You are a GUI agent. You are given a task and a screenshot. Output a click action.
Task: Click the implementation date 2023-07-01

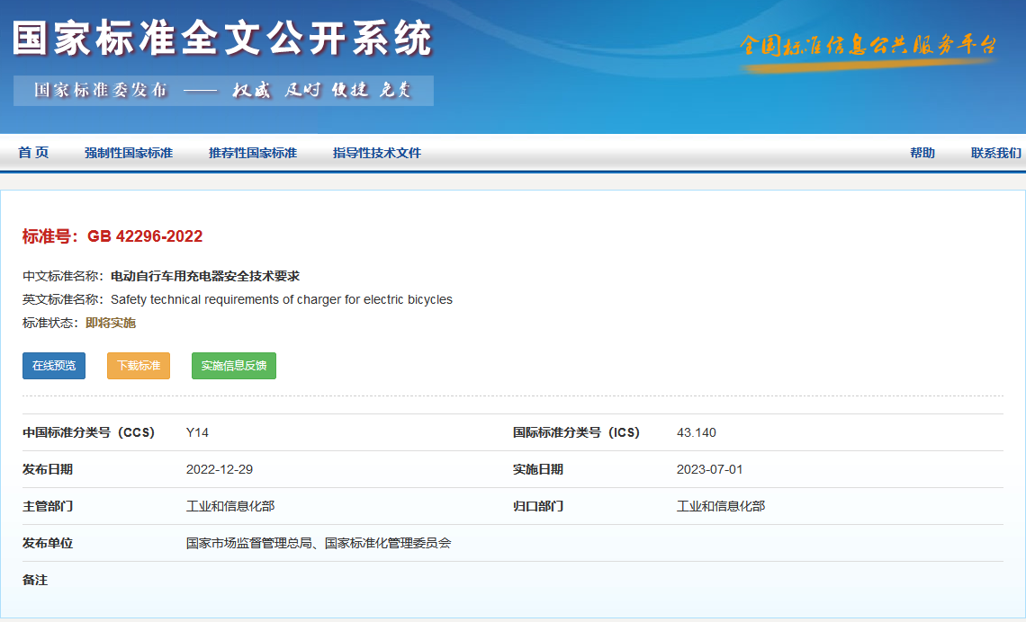pos(709,469)
